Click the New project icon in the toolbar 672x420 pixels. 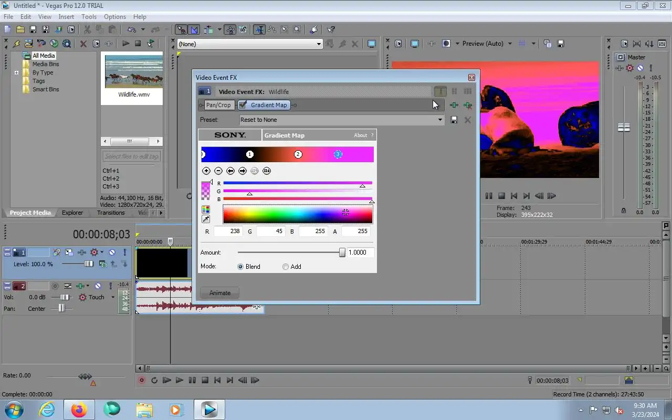[8, 29]
